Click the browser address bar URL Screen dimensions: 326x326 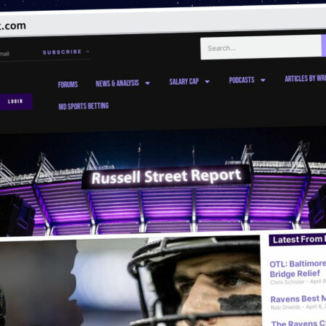(13, 26)
